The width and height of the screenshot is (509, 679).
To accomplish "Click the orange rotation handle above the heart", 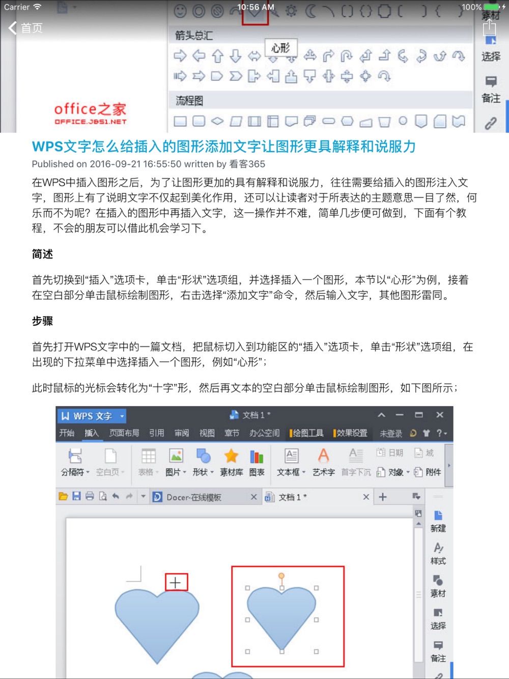I will [x=281, y=576].
